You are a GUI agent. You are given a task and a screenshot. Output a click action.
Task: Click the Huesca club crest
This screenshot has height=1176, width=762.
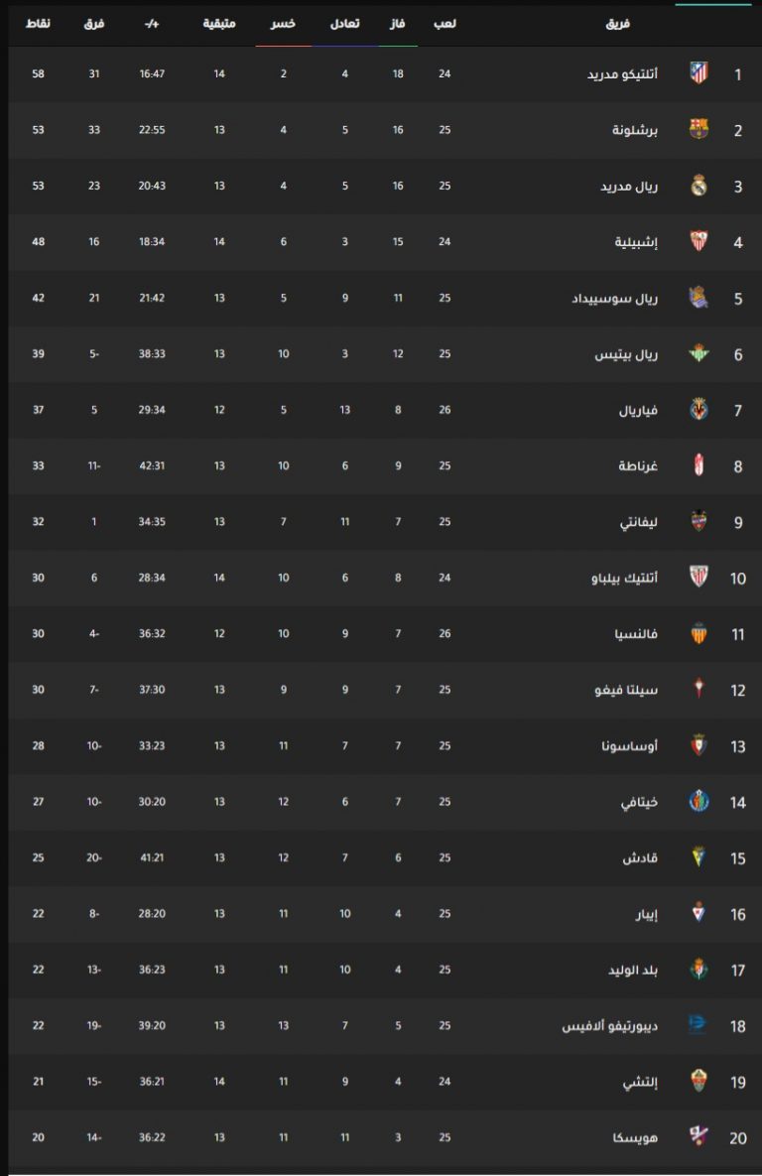click(x=698, y=1136)
